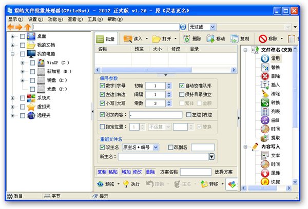Toggle the 数字|字母 checkbox
Image resolution: width=308 pixels, height=209 pixels.
tap(102, 86)
